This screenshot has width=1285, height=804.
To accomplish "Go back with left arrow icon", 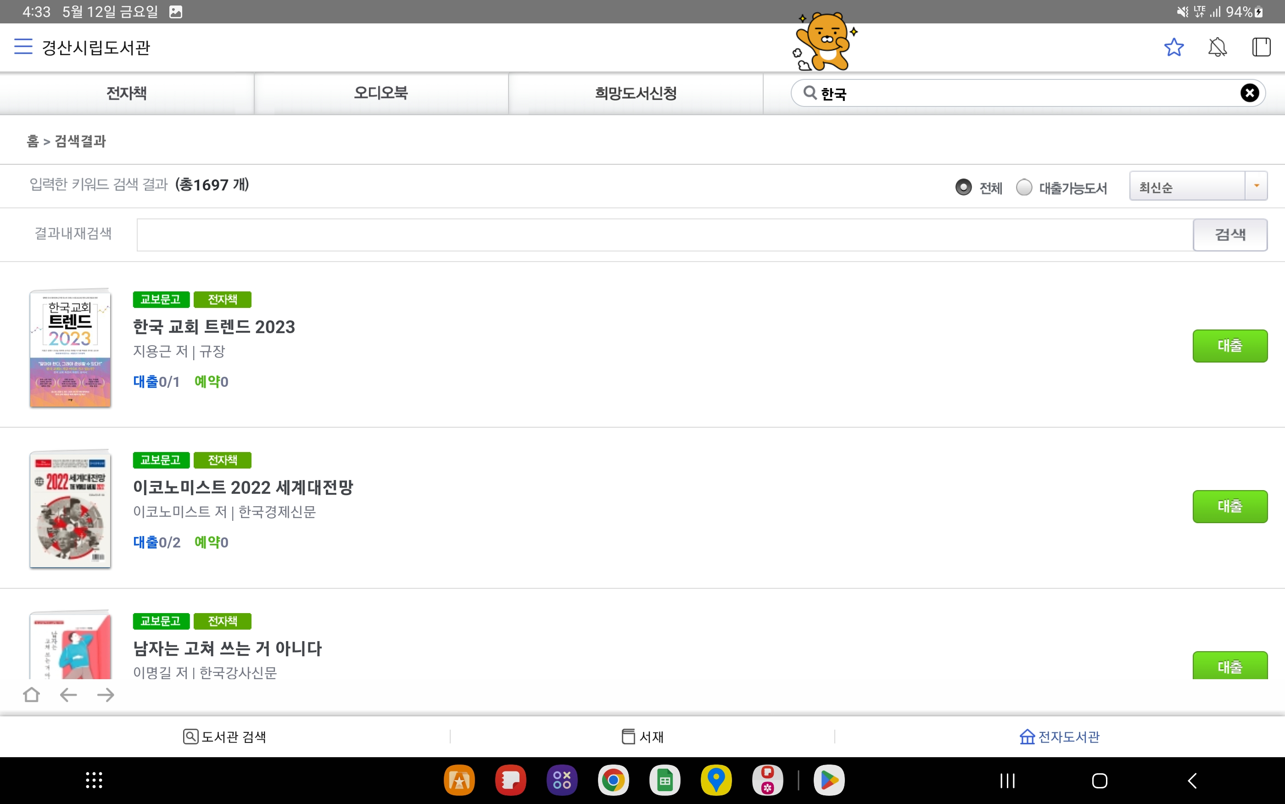I will (x=68, y=694).
